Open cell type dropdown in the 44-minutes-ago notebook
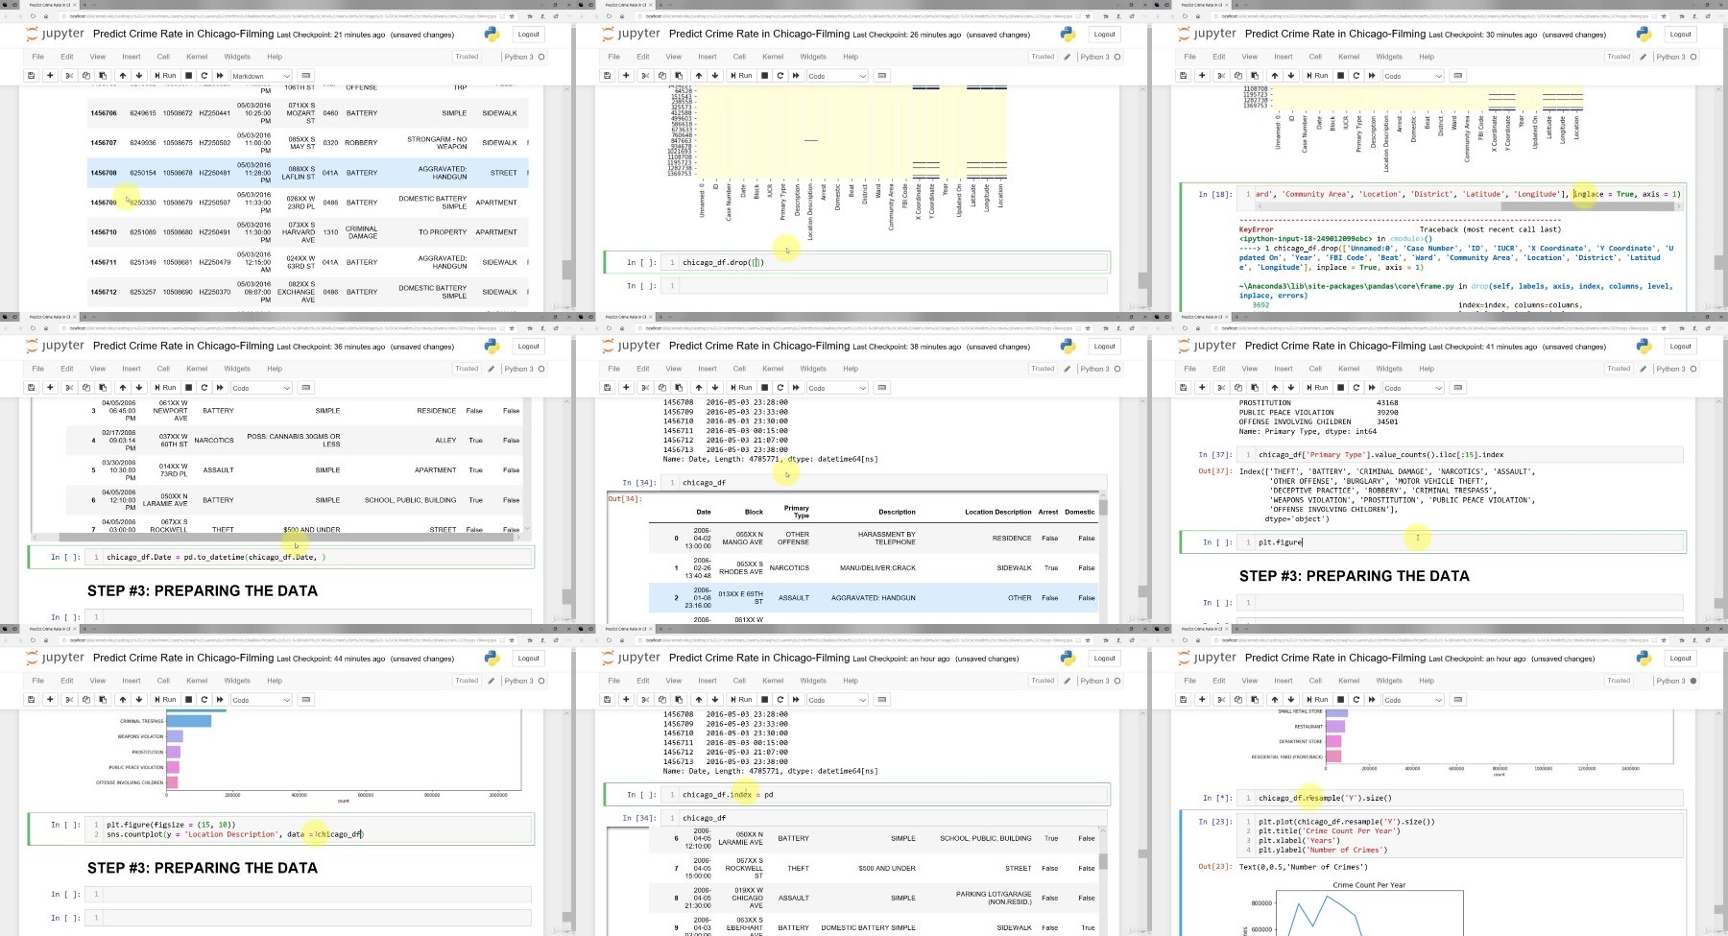This screenshot has width=1728, height=936. click(260, 699)
